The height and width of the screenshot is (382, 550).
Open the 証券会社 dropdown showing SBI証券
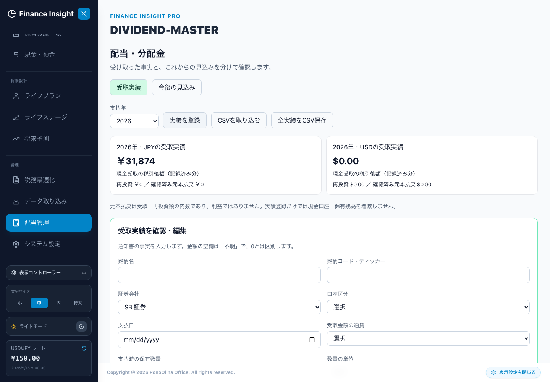pos(219,307)
